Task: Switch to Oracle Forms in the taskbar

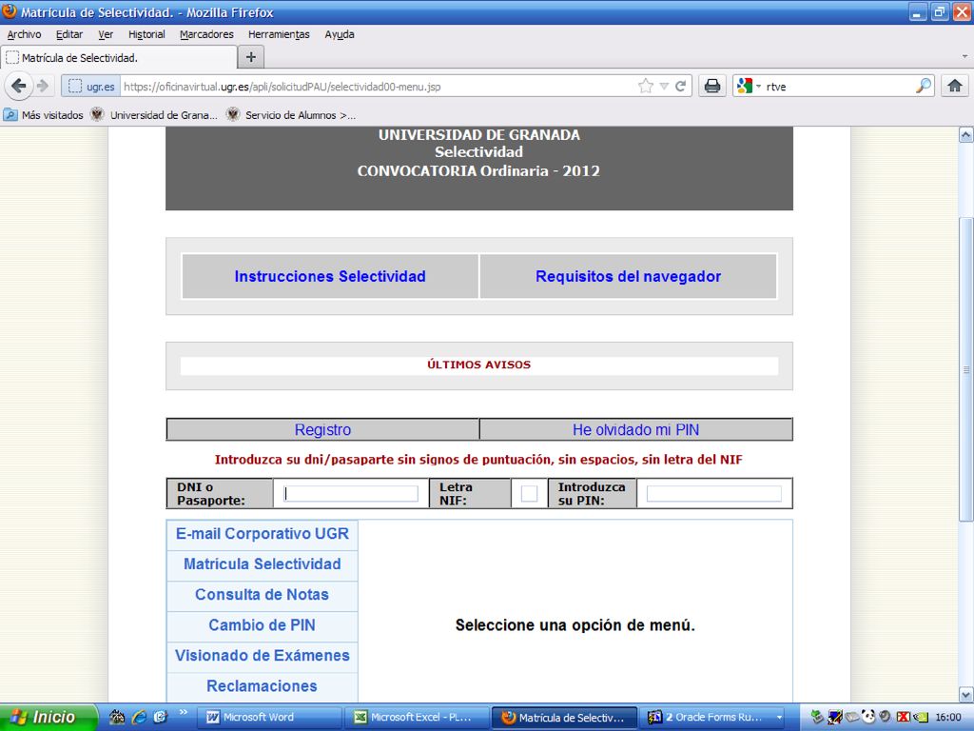Action: pyautogui.click(x=713, y=718)
